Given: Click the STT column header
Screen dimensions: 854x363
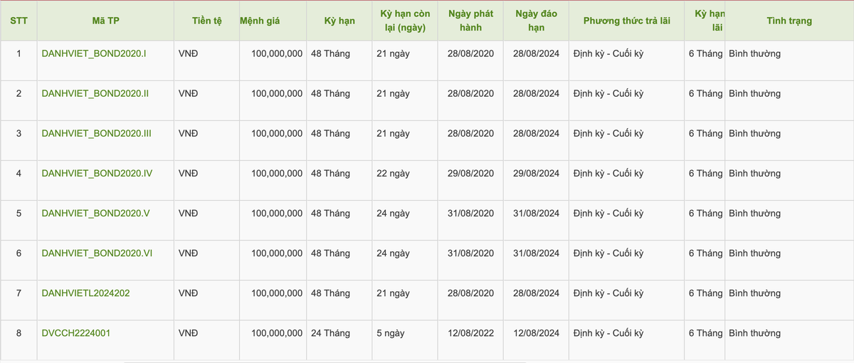Looking at the screenshot, I should click(19, 21).
